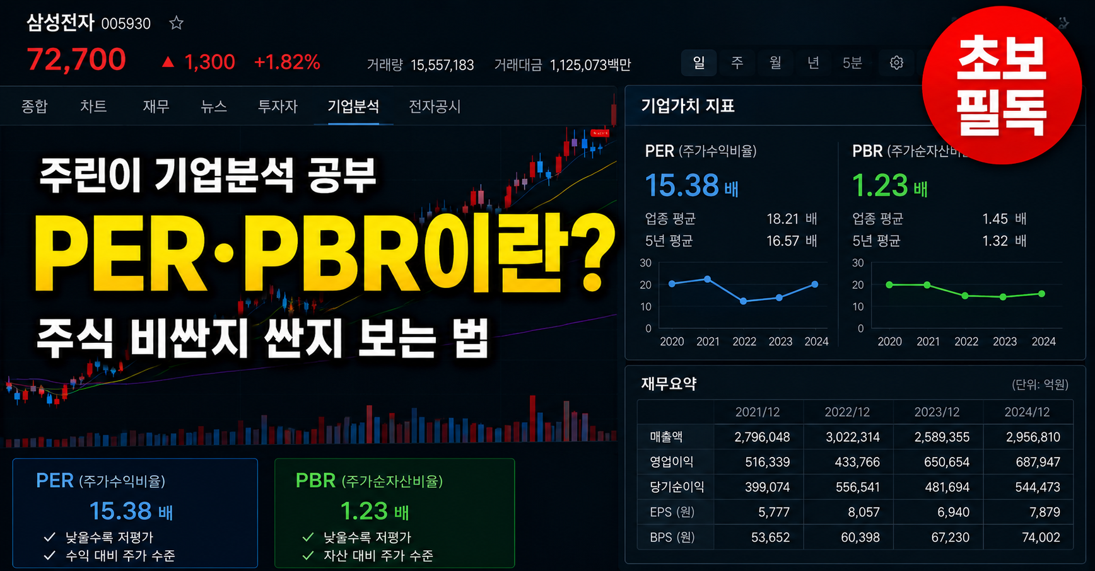Viewport: 1095px width, 571px height.
Task: Click PBR 5년 평균 value 1.32 배
Action: click(x=1004, y=241)
